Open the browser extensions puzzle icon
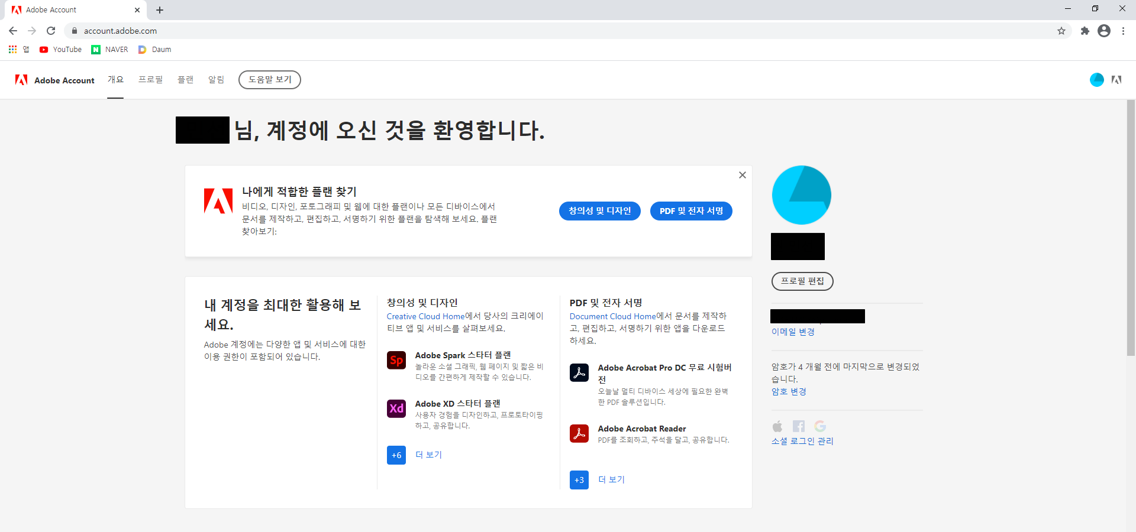Screen dimensions: 1136x532 (1085, 31)
